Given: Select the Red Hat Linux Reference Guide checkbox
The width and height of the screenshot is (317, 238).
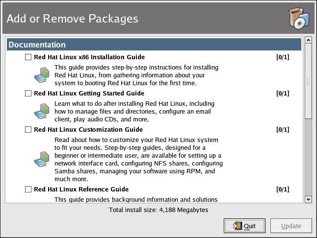Looking at the screenshot, I should pos(28,189).
